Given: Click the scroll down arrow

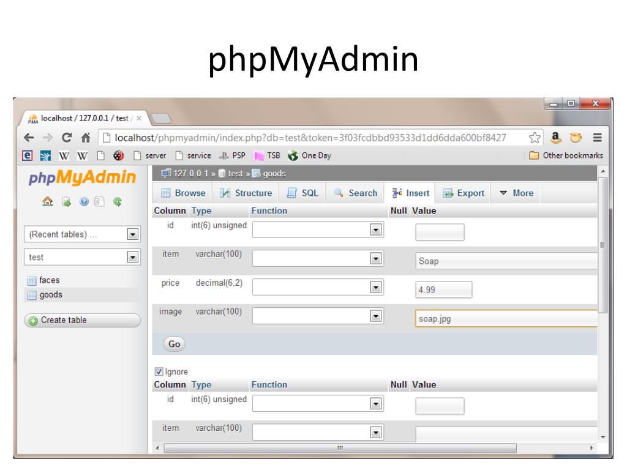Looking at the screenshot, I should tap(603, 437).
